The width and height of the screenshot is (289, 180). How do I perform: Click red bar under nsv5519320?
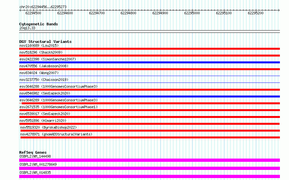coord(150,131)
